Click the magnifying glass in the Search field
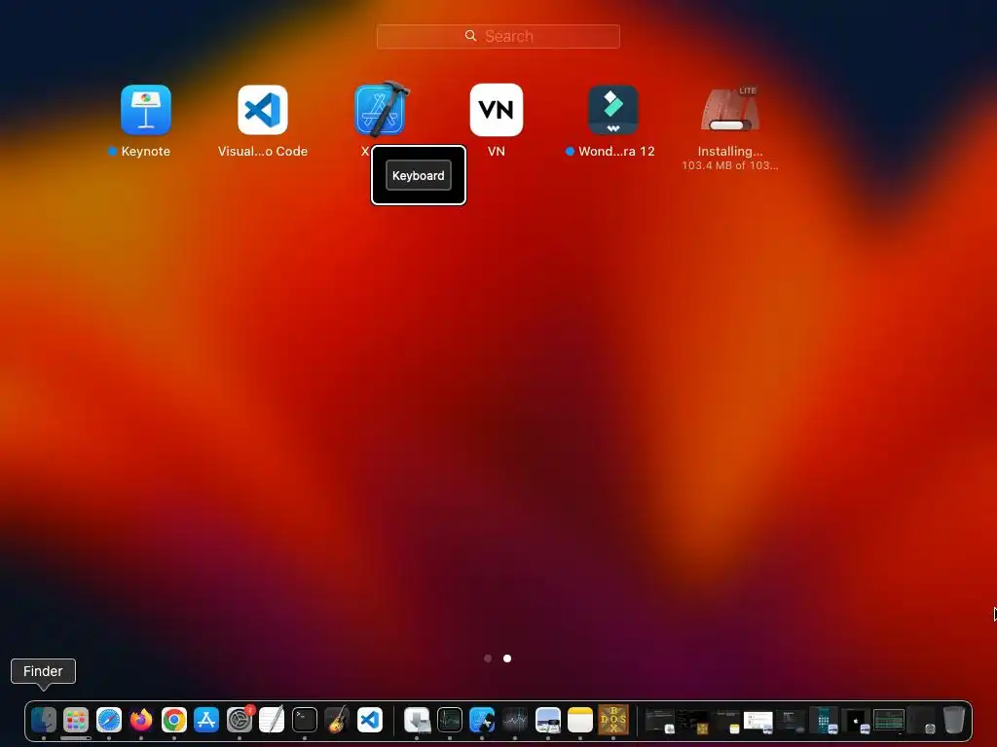997x747 pixels. (x=470, y=36)
